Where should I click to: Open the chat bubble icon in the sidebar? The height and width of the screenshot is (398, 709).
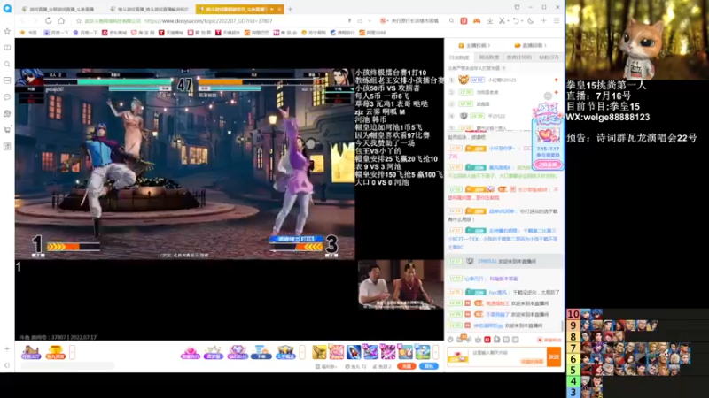pos(7,97)
